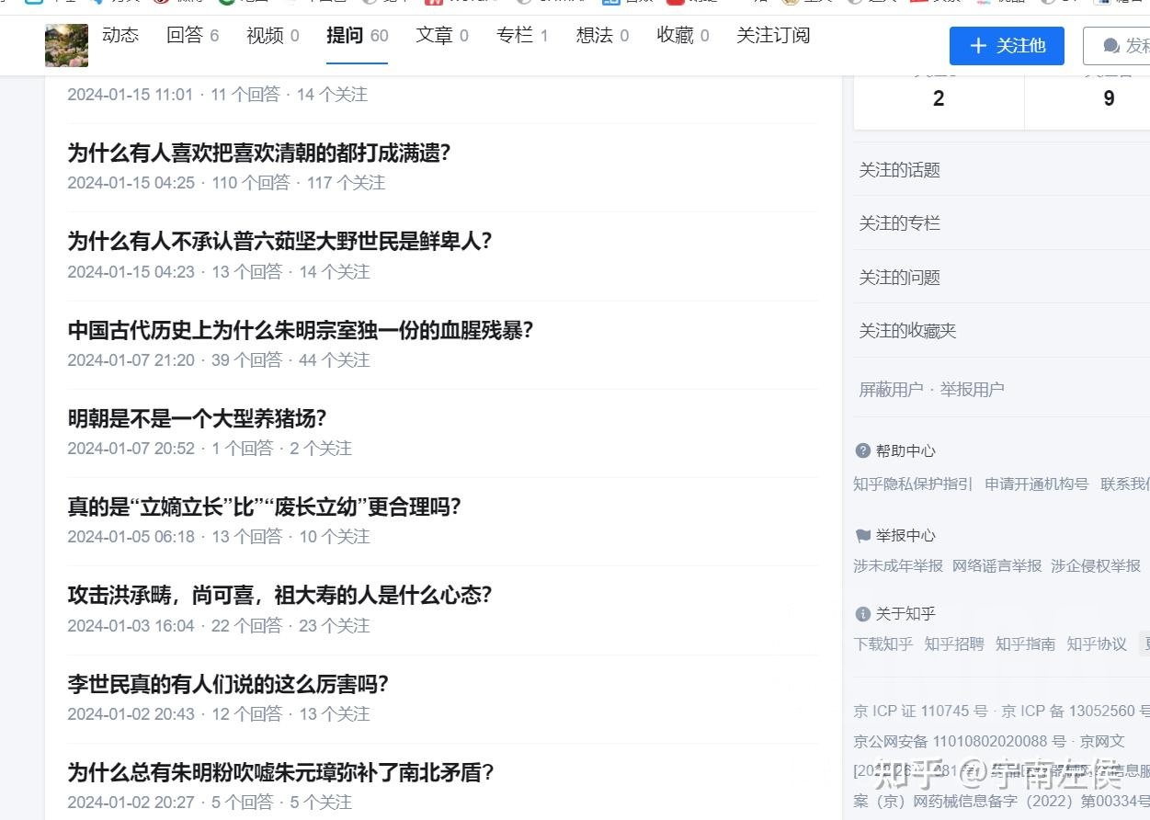Open the 网络谣言举报 link
The height and width of the screenshot is (820, 1150).
997,565
